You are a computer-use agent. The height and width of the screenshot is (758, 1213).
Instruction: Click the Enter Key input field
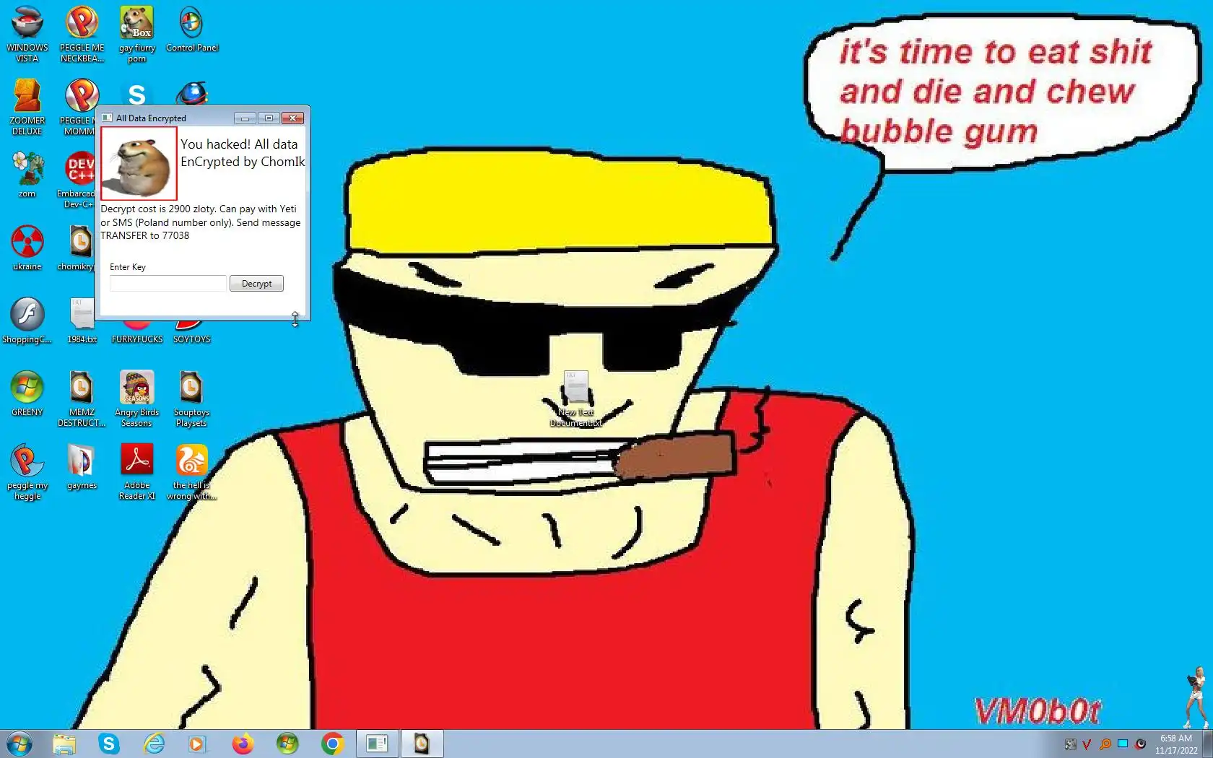pyautogui.click(x=168, y=284)
